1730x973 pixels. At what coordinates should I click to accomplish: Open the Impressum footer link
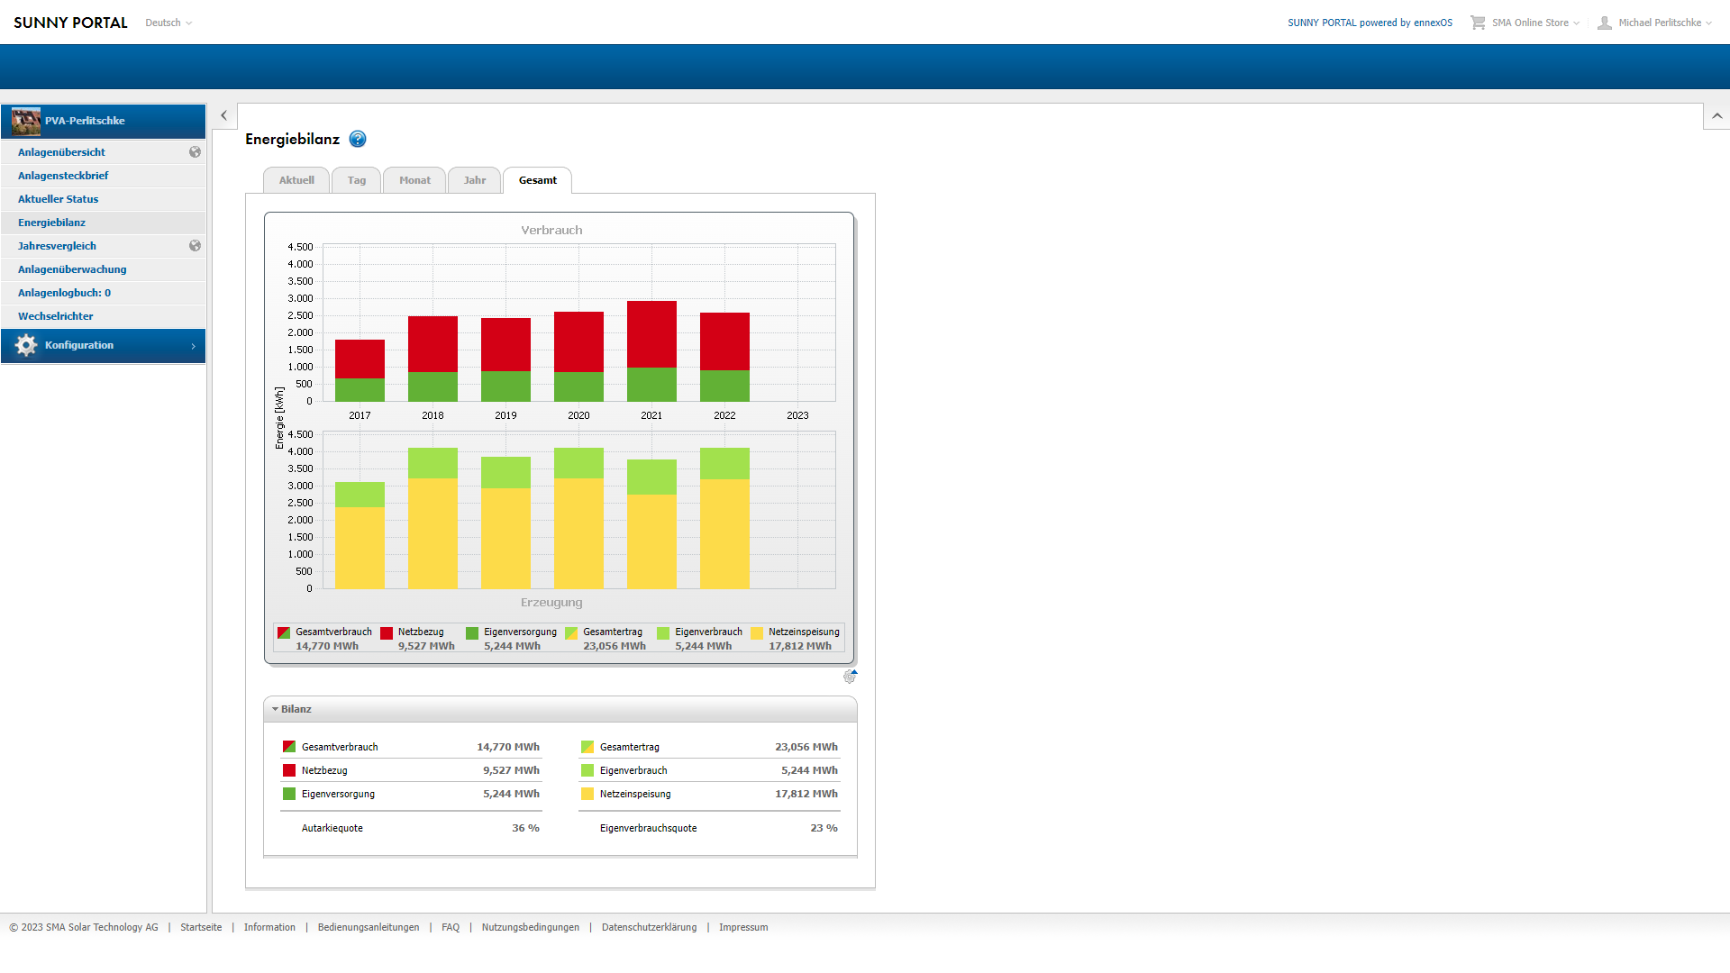pyautogui.click(x=743, y=927)
